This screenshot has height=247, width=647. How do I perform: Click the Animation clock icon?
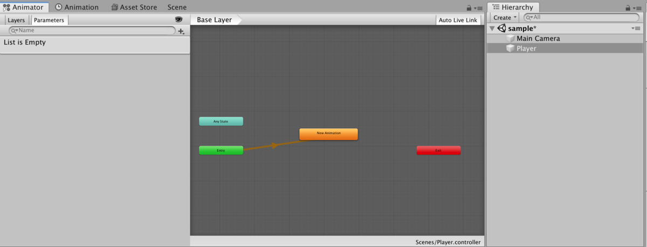[x=59, y=7]
